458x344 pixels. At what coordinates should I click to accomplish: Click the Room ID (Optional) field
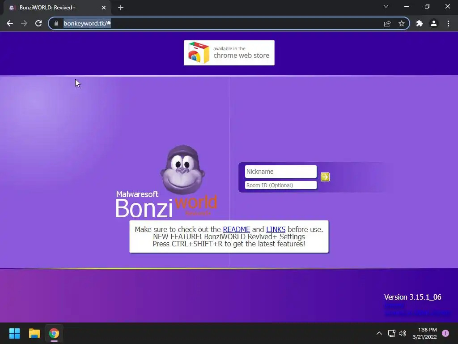pos(281,185)
